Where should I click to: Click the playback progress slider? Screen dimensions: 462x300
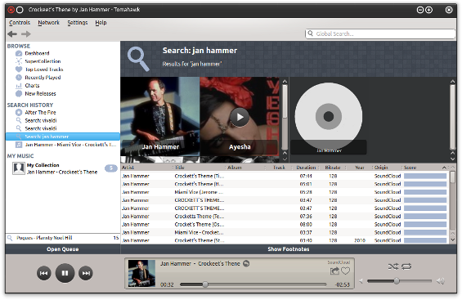click(253, 284)
